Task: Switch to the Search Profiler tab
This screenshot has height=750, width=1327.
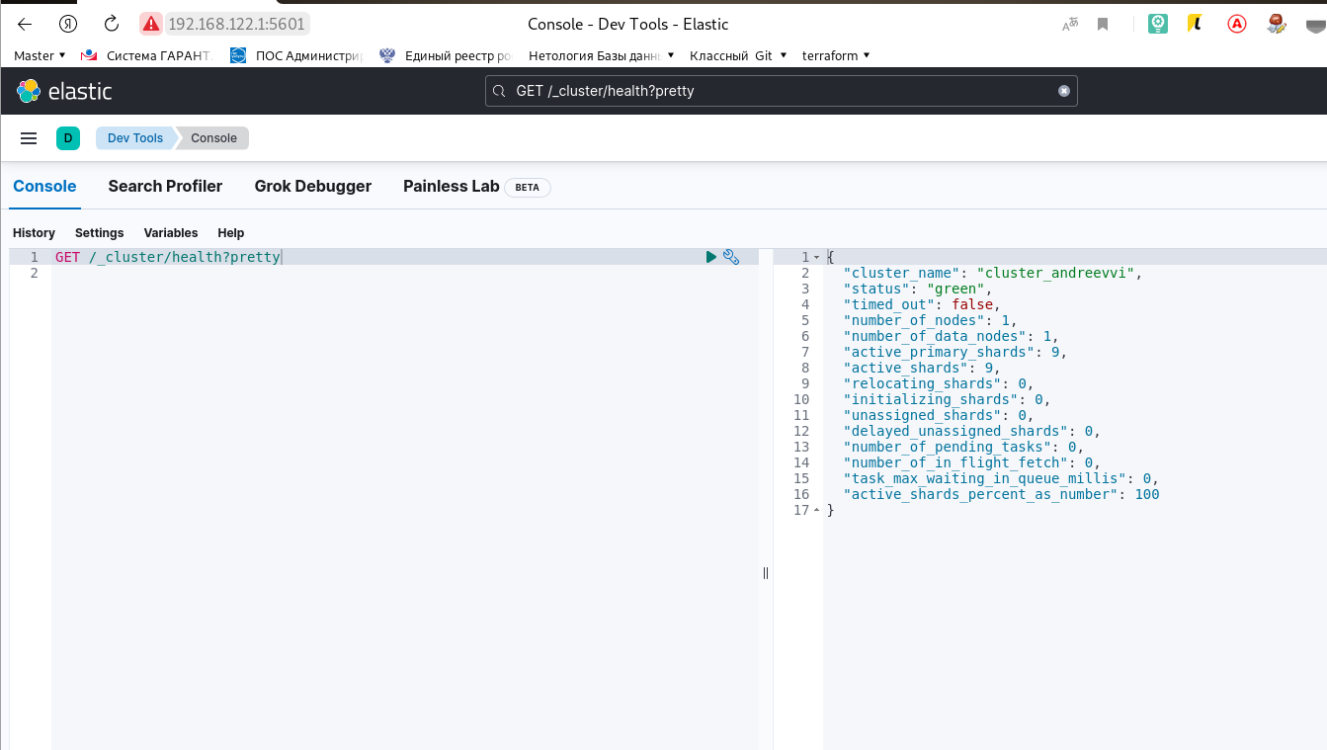Action: tap(165, 186)
